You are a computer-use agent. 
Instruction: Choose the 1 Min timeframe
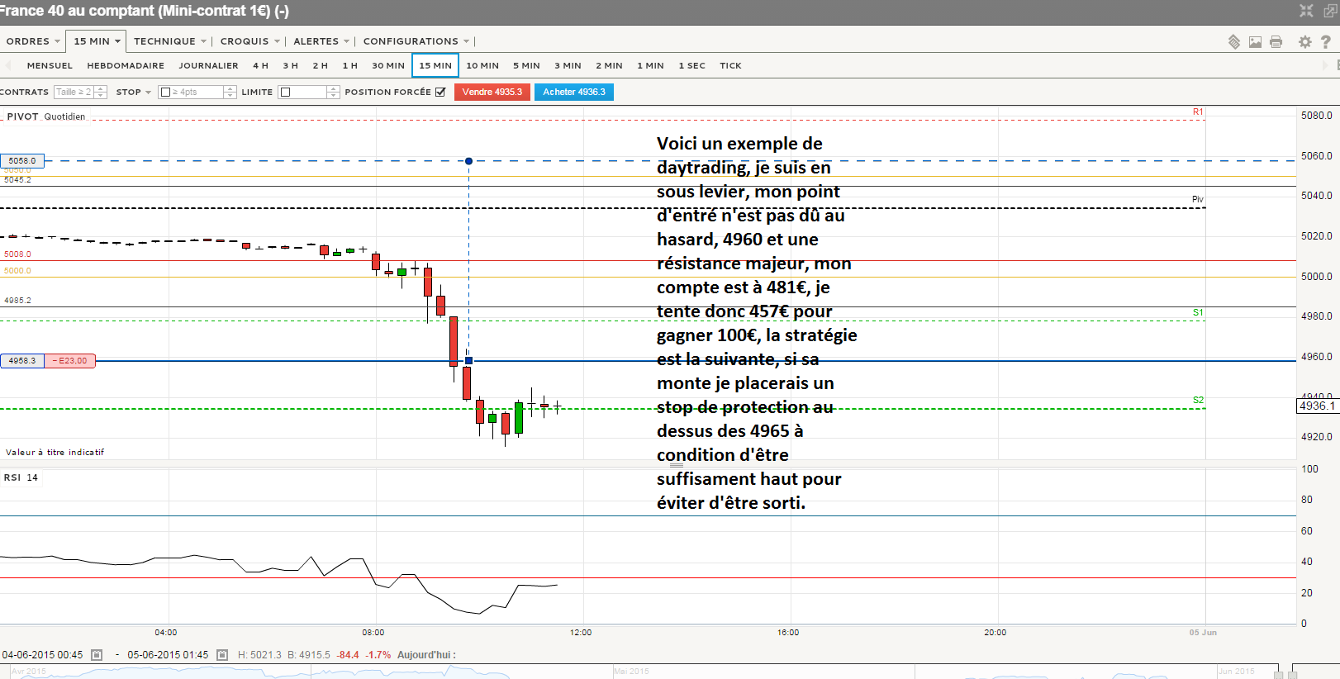click(x=650, y=65)
